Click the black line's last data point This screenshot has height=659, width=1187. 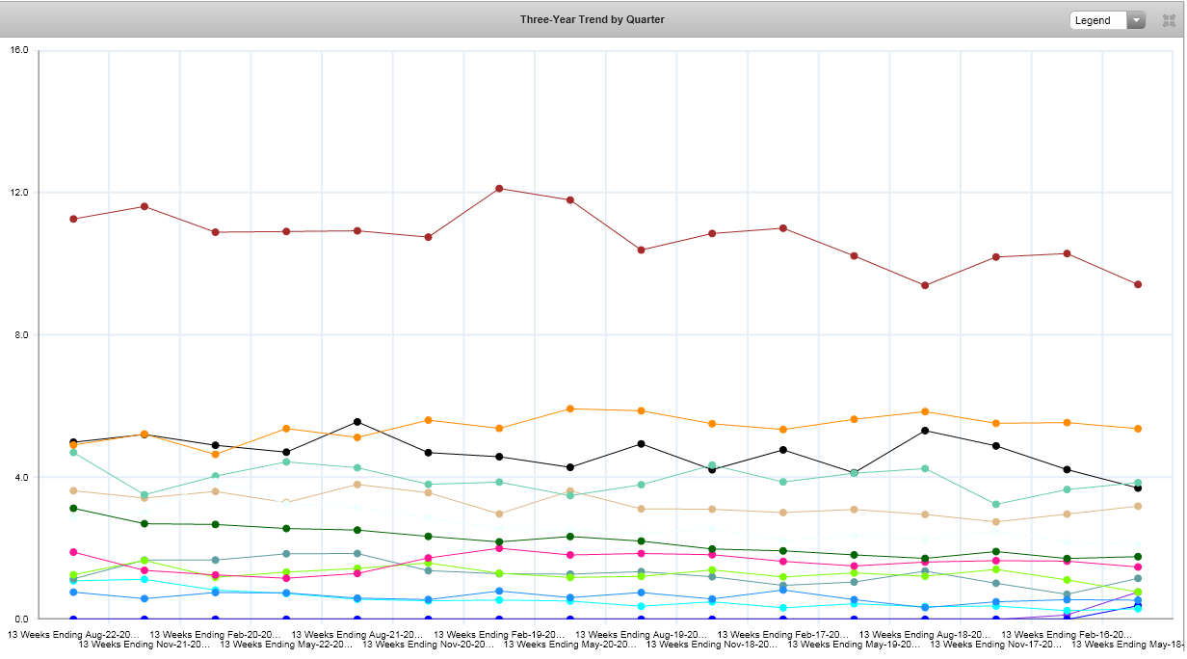pyautogui.click(x=1138, y=488)
